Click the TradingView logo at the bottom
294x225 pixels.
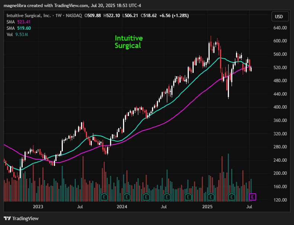point(21,218)
